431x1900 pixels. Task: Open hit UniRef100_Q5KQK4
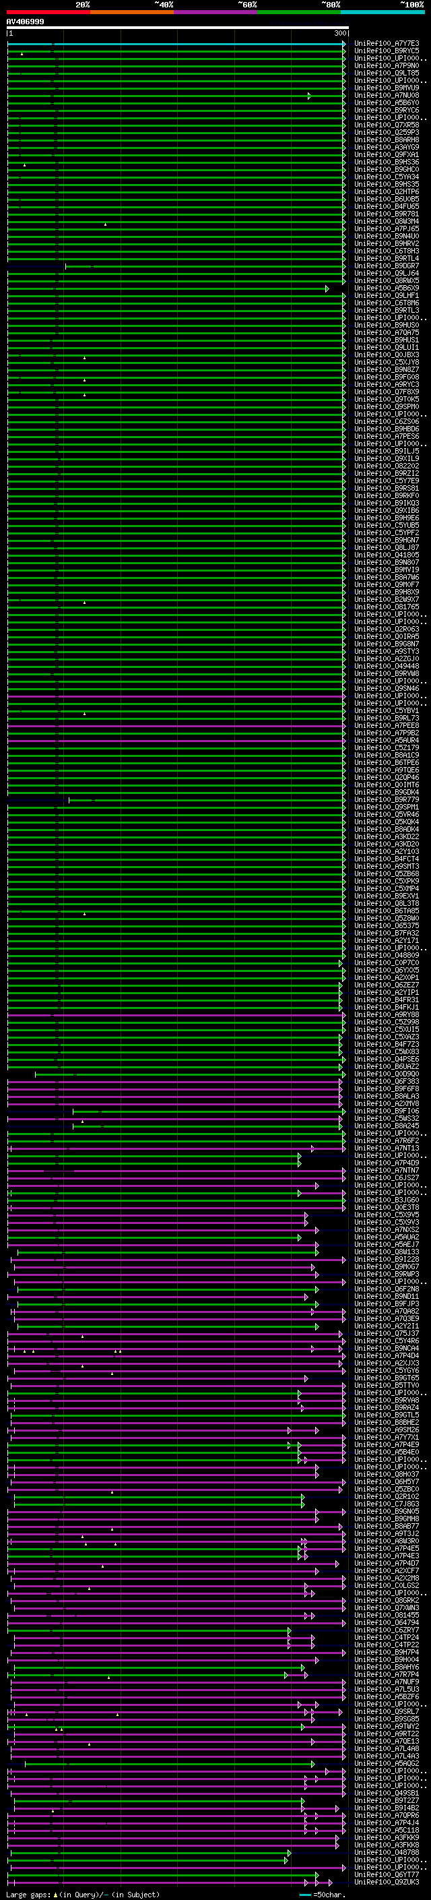tap(387, 822)
